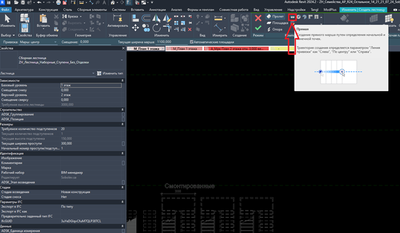
Task: Select the Full-Step Spiral run tool
Action: [x=299, y=17]
